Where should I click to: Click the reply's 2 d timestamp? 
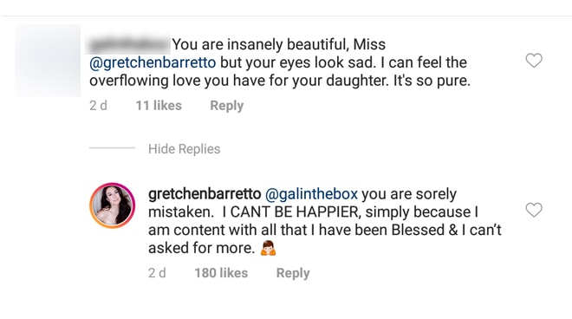[157, 273]
